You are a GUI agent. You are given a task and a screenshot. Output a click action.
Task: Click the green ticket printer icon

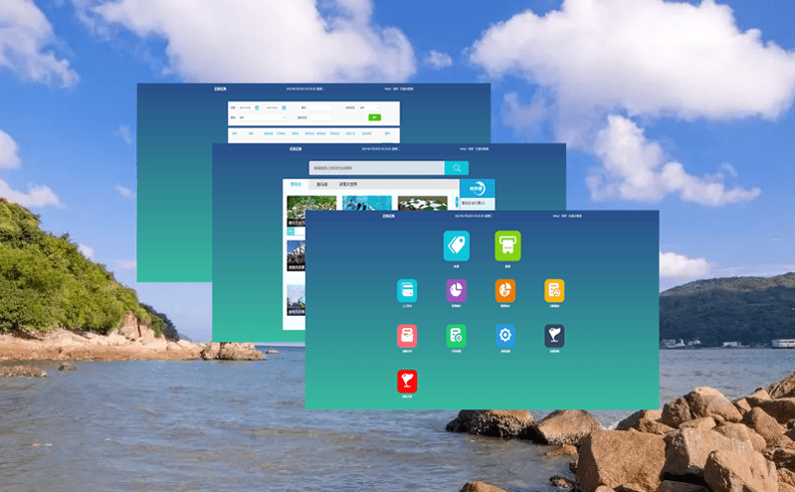(x=507, y=246)
